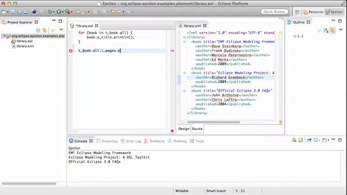Collapse the org.eclipse.epsilon.examples project node
The image size is (347, 195).
4,36
